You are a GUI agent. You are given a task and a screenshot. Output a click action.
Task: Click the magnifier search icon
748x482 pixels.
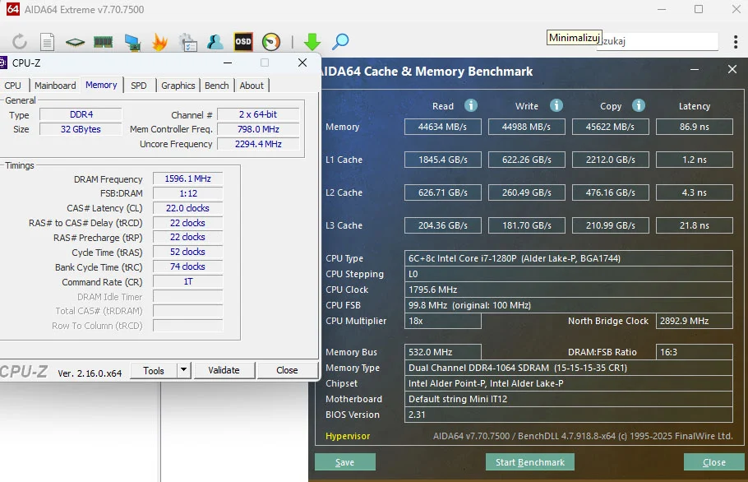(x=340, y=42)
